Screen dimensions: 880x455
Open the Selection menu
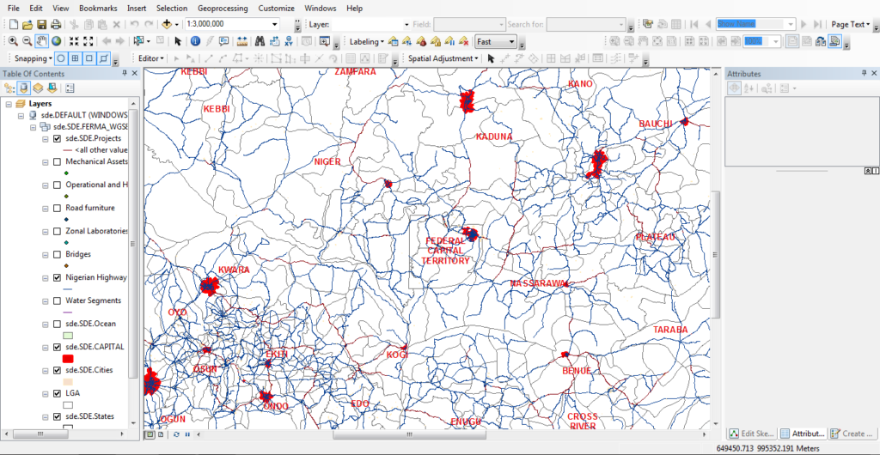point(172,9)
